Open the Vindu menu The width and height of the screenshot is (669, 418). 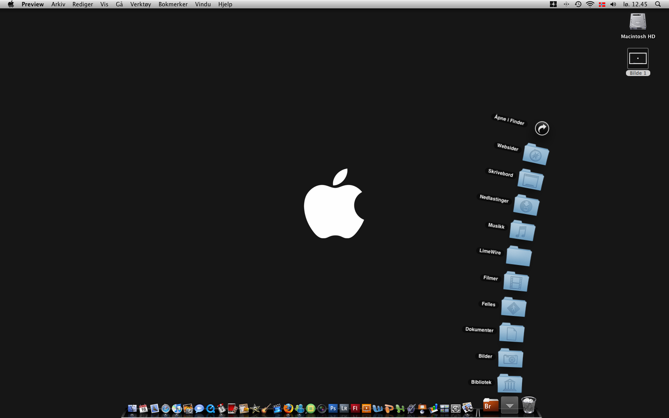tap(203, 4)
